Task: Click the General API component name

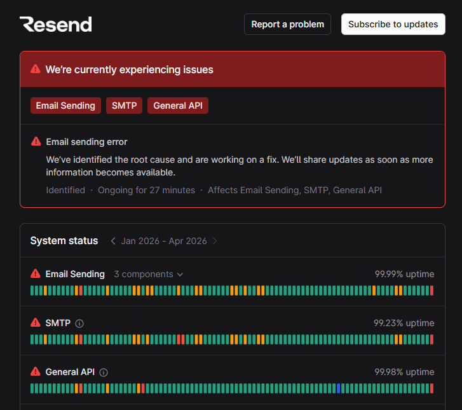Action: pos(70,372)
